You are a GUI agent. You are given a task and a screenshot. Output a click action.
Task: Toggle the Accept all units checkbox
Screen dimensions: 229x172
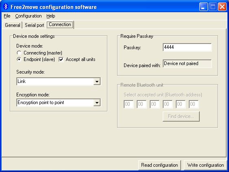(61, 59)
